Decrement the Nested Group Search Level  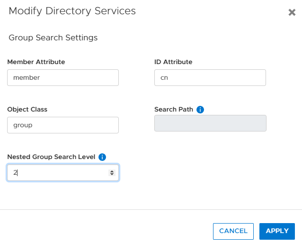click(x=112, y=175)
